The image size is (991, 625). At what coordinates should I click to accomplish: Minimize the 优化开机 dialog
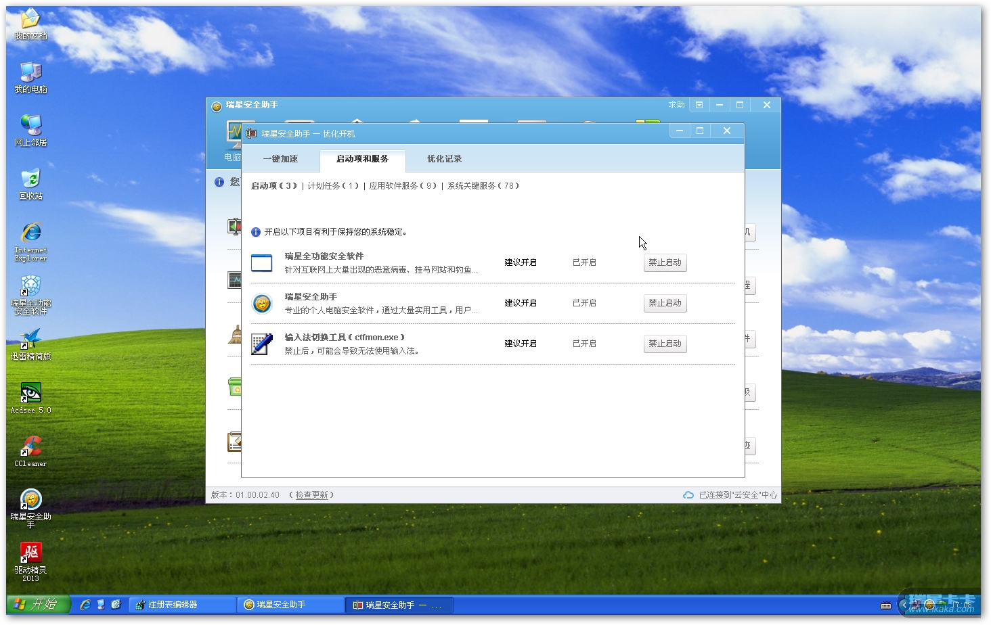point(680,131)
